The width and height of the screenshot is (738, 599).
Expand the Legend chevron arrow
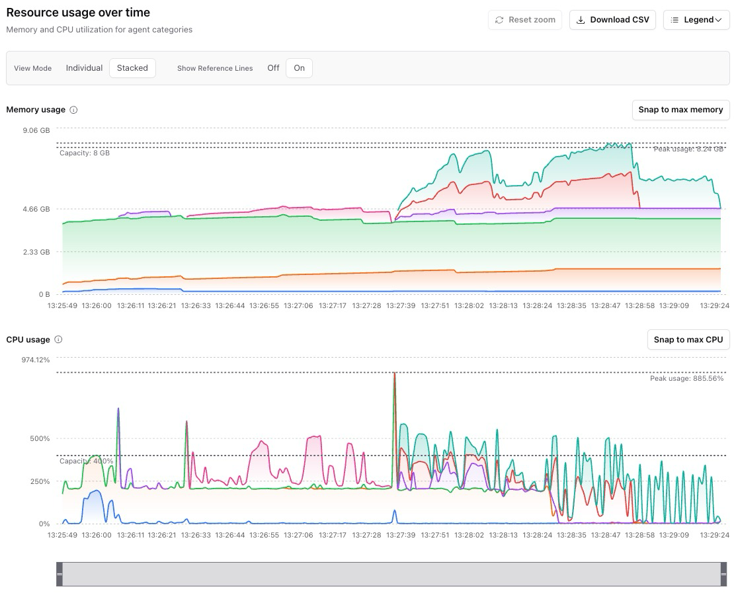[x=719, y=20]
